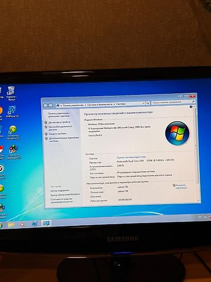Open Диспетчер устройств link in sidebar
211x282 pixels.
[x=59, y=122]
